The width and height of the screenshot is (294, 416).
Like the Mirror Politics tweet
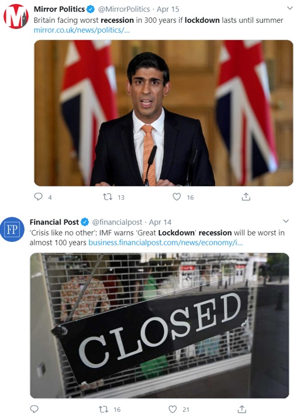pos(177,196)
